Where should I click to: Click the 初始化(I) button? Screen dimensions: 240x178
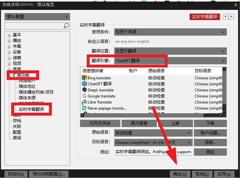(x=16, y=174)
